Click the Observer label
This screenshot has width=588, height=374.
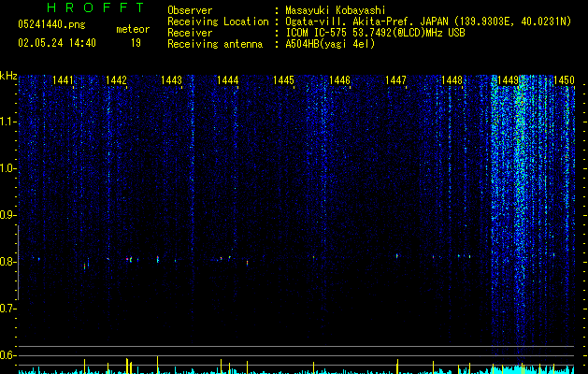point(190,10)
